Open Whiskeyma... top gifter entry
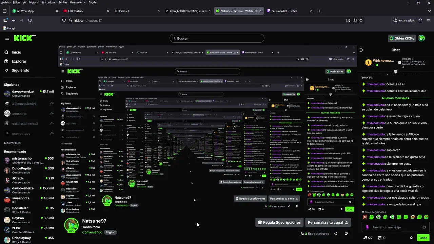This screenshot has width=434, height=244. [380, 62]
